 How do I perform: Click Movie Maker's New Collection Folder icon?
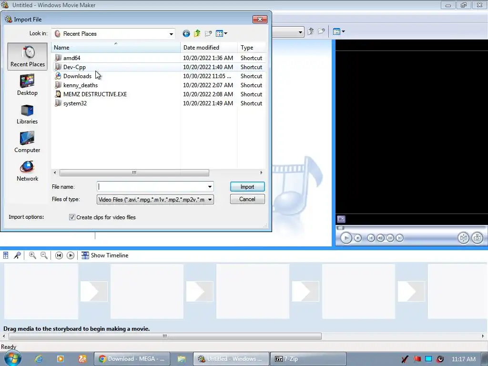click(x=321, y=31)
